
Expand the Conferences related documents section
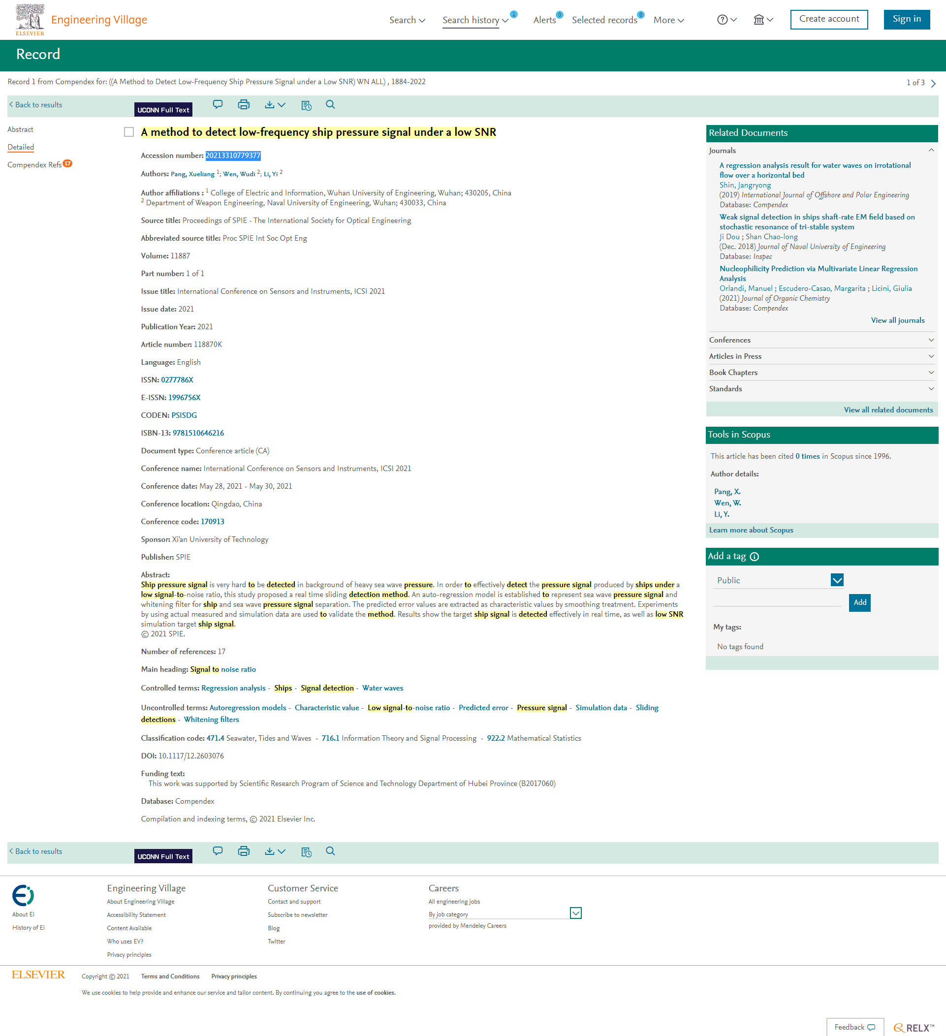point(931,340)
